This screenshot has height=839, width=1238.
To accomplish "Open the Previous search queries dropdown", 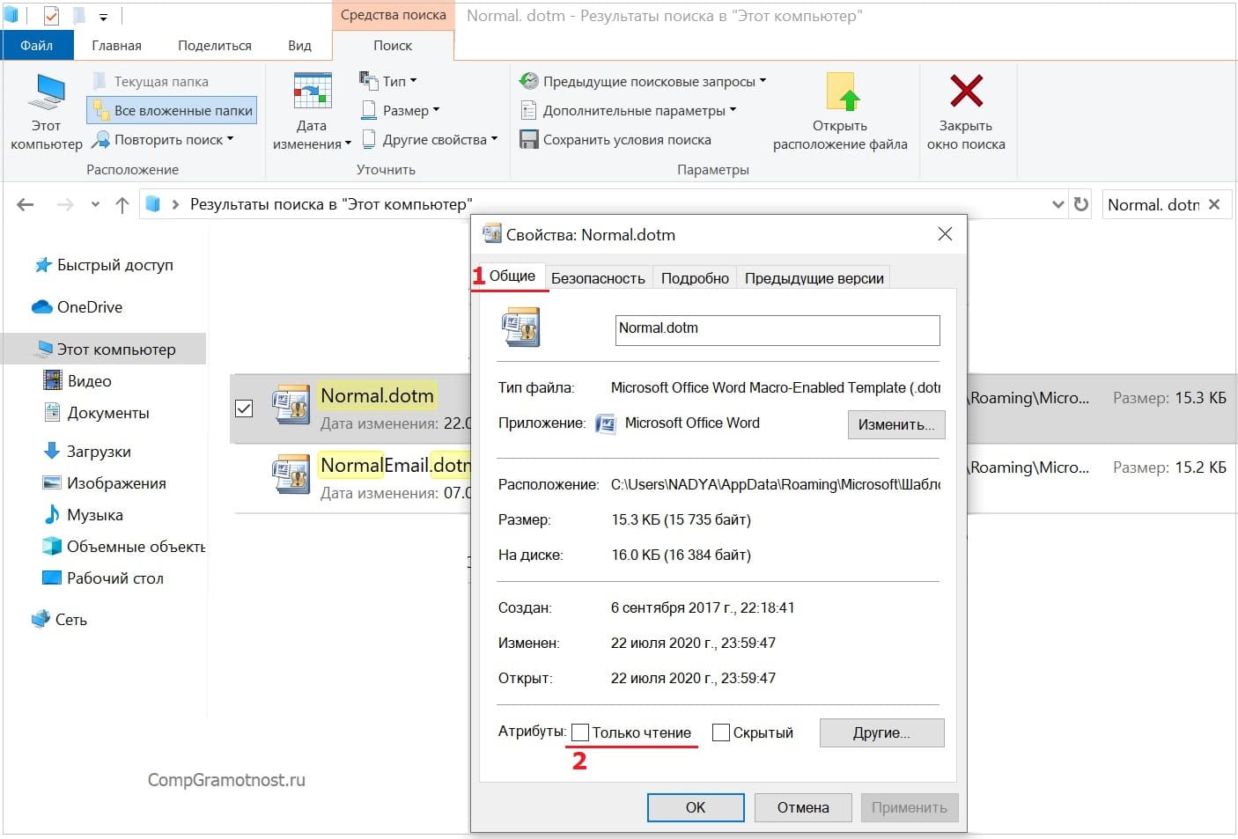I will click(643, 81).
